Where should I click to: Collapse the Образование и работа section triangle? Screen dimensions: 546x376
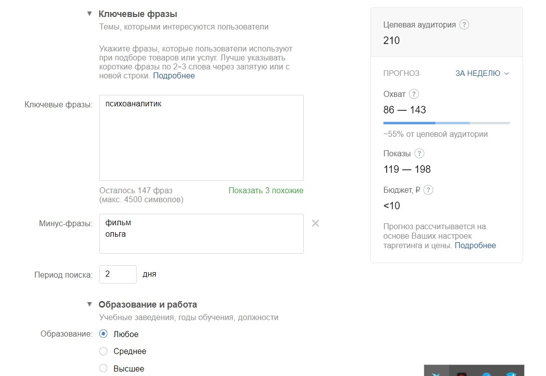pos(89,304)
